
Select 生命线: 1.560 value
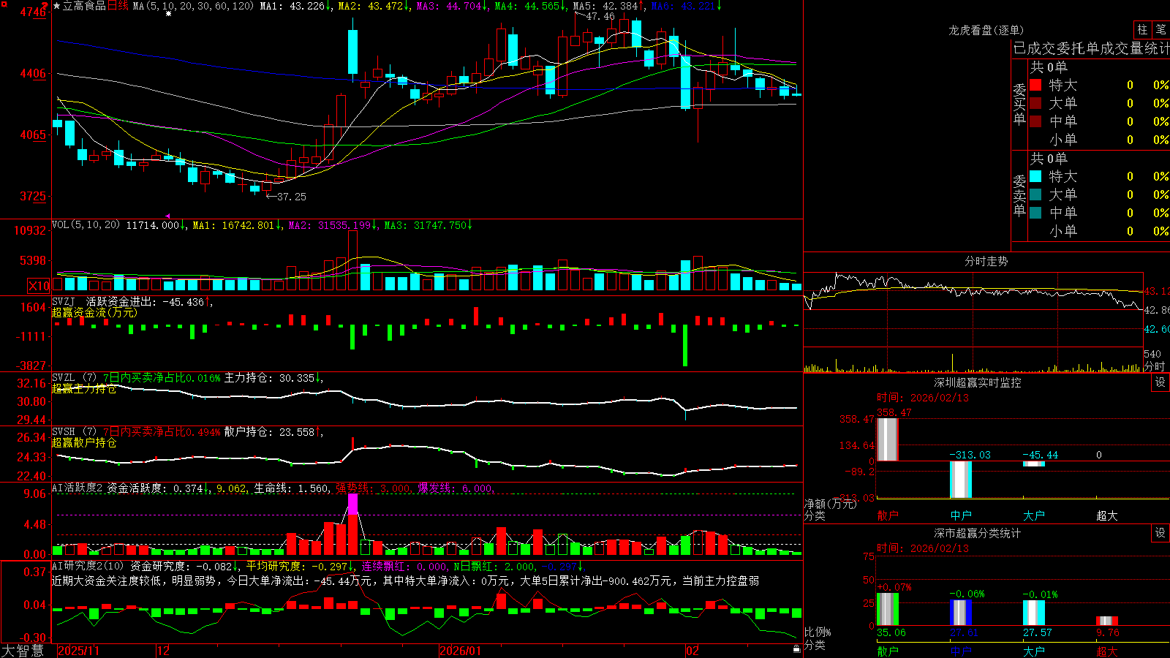pos(291,488)
